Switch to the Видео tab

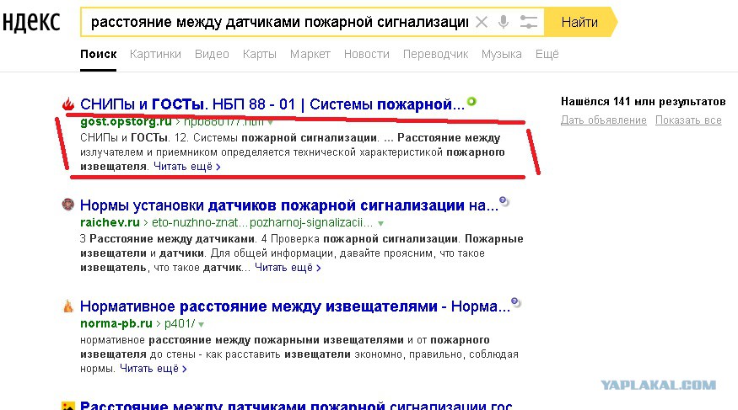pos(212,55)
